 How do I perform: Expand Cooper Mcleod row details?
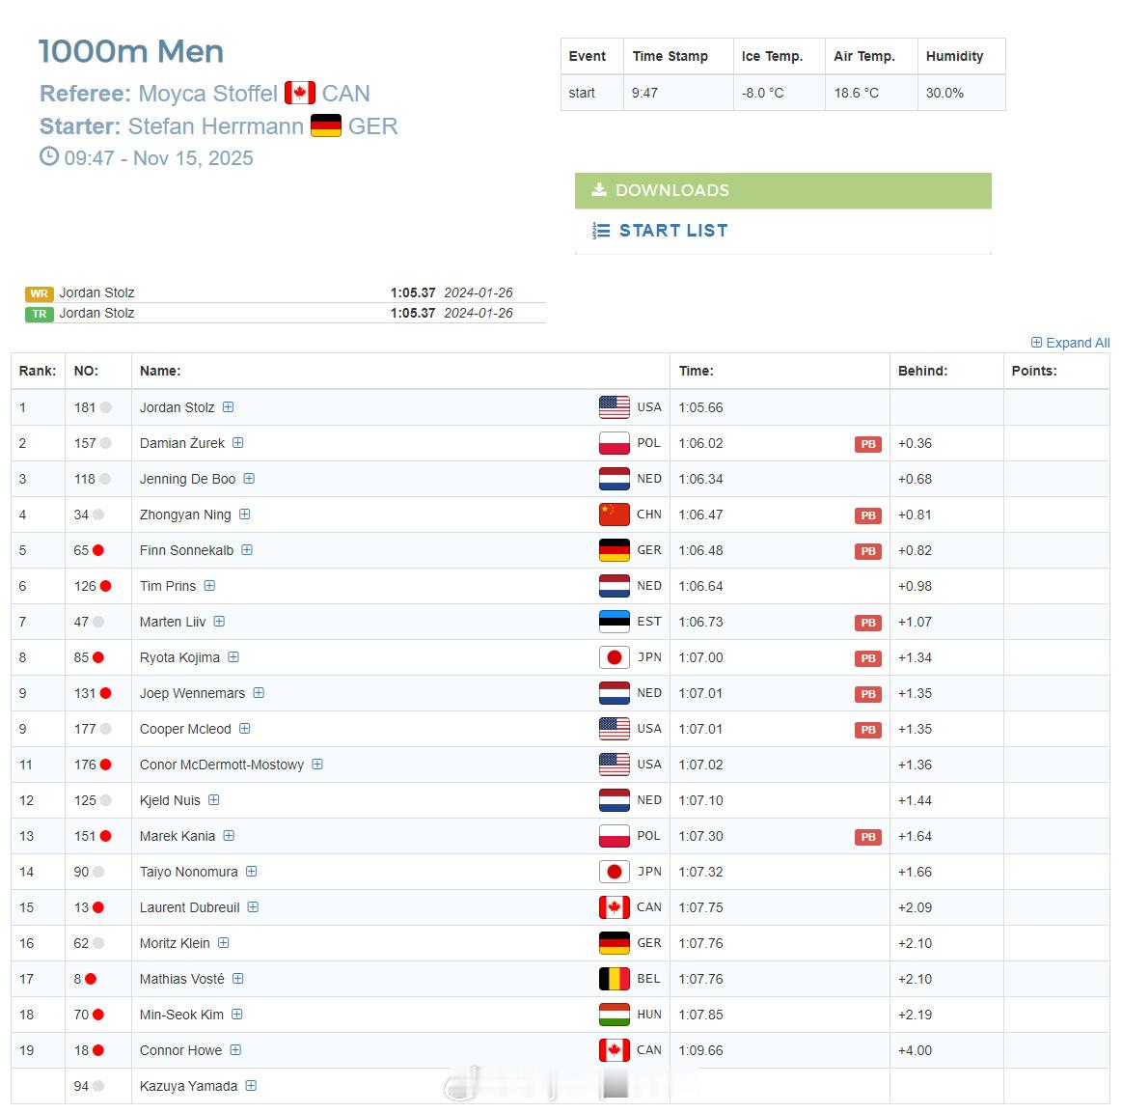coord(245,729)
